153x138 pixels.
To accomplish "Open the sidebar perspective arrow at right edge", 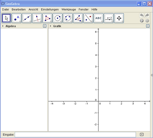I will pyautogui.click(x=152, y=75).
